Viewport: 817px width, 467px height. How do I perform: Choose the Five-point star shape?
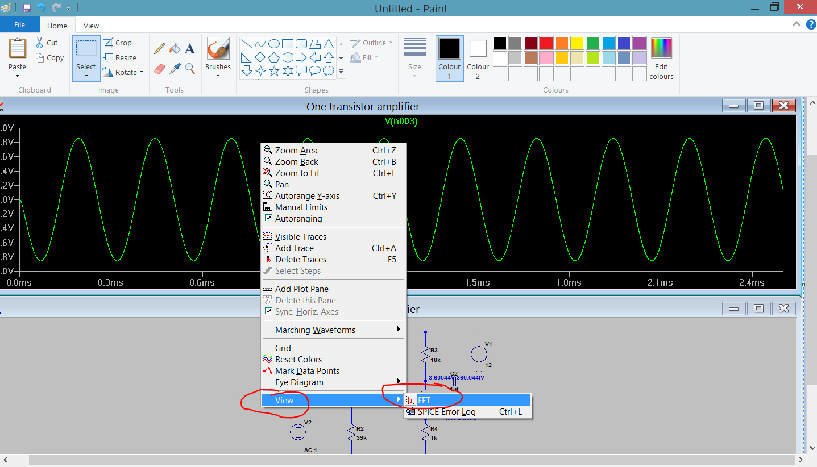click(274, 71)
